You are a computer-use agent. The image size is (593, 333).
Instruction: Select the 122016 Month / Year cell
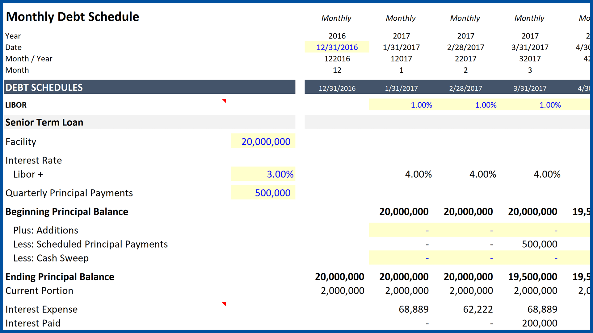click(x=337, y=59)
